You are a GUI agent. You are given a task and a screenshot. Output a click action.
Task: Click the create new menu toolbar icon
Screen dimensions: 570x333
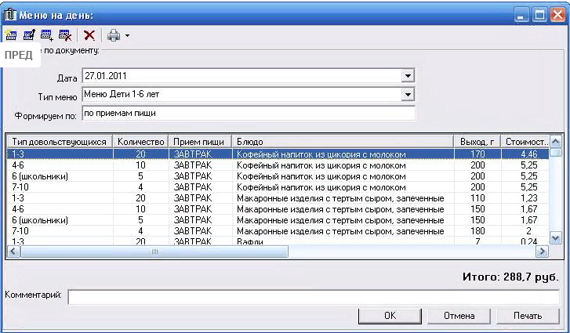pos(11,35)
